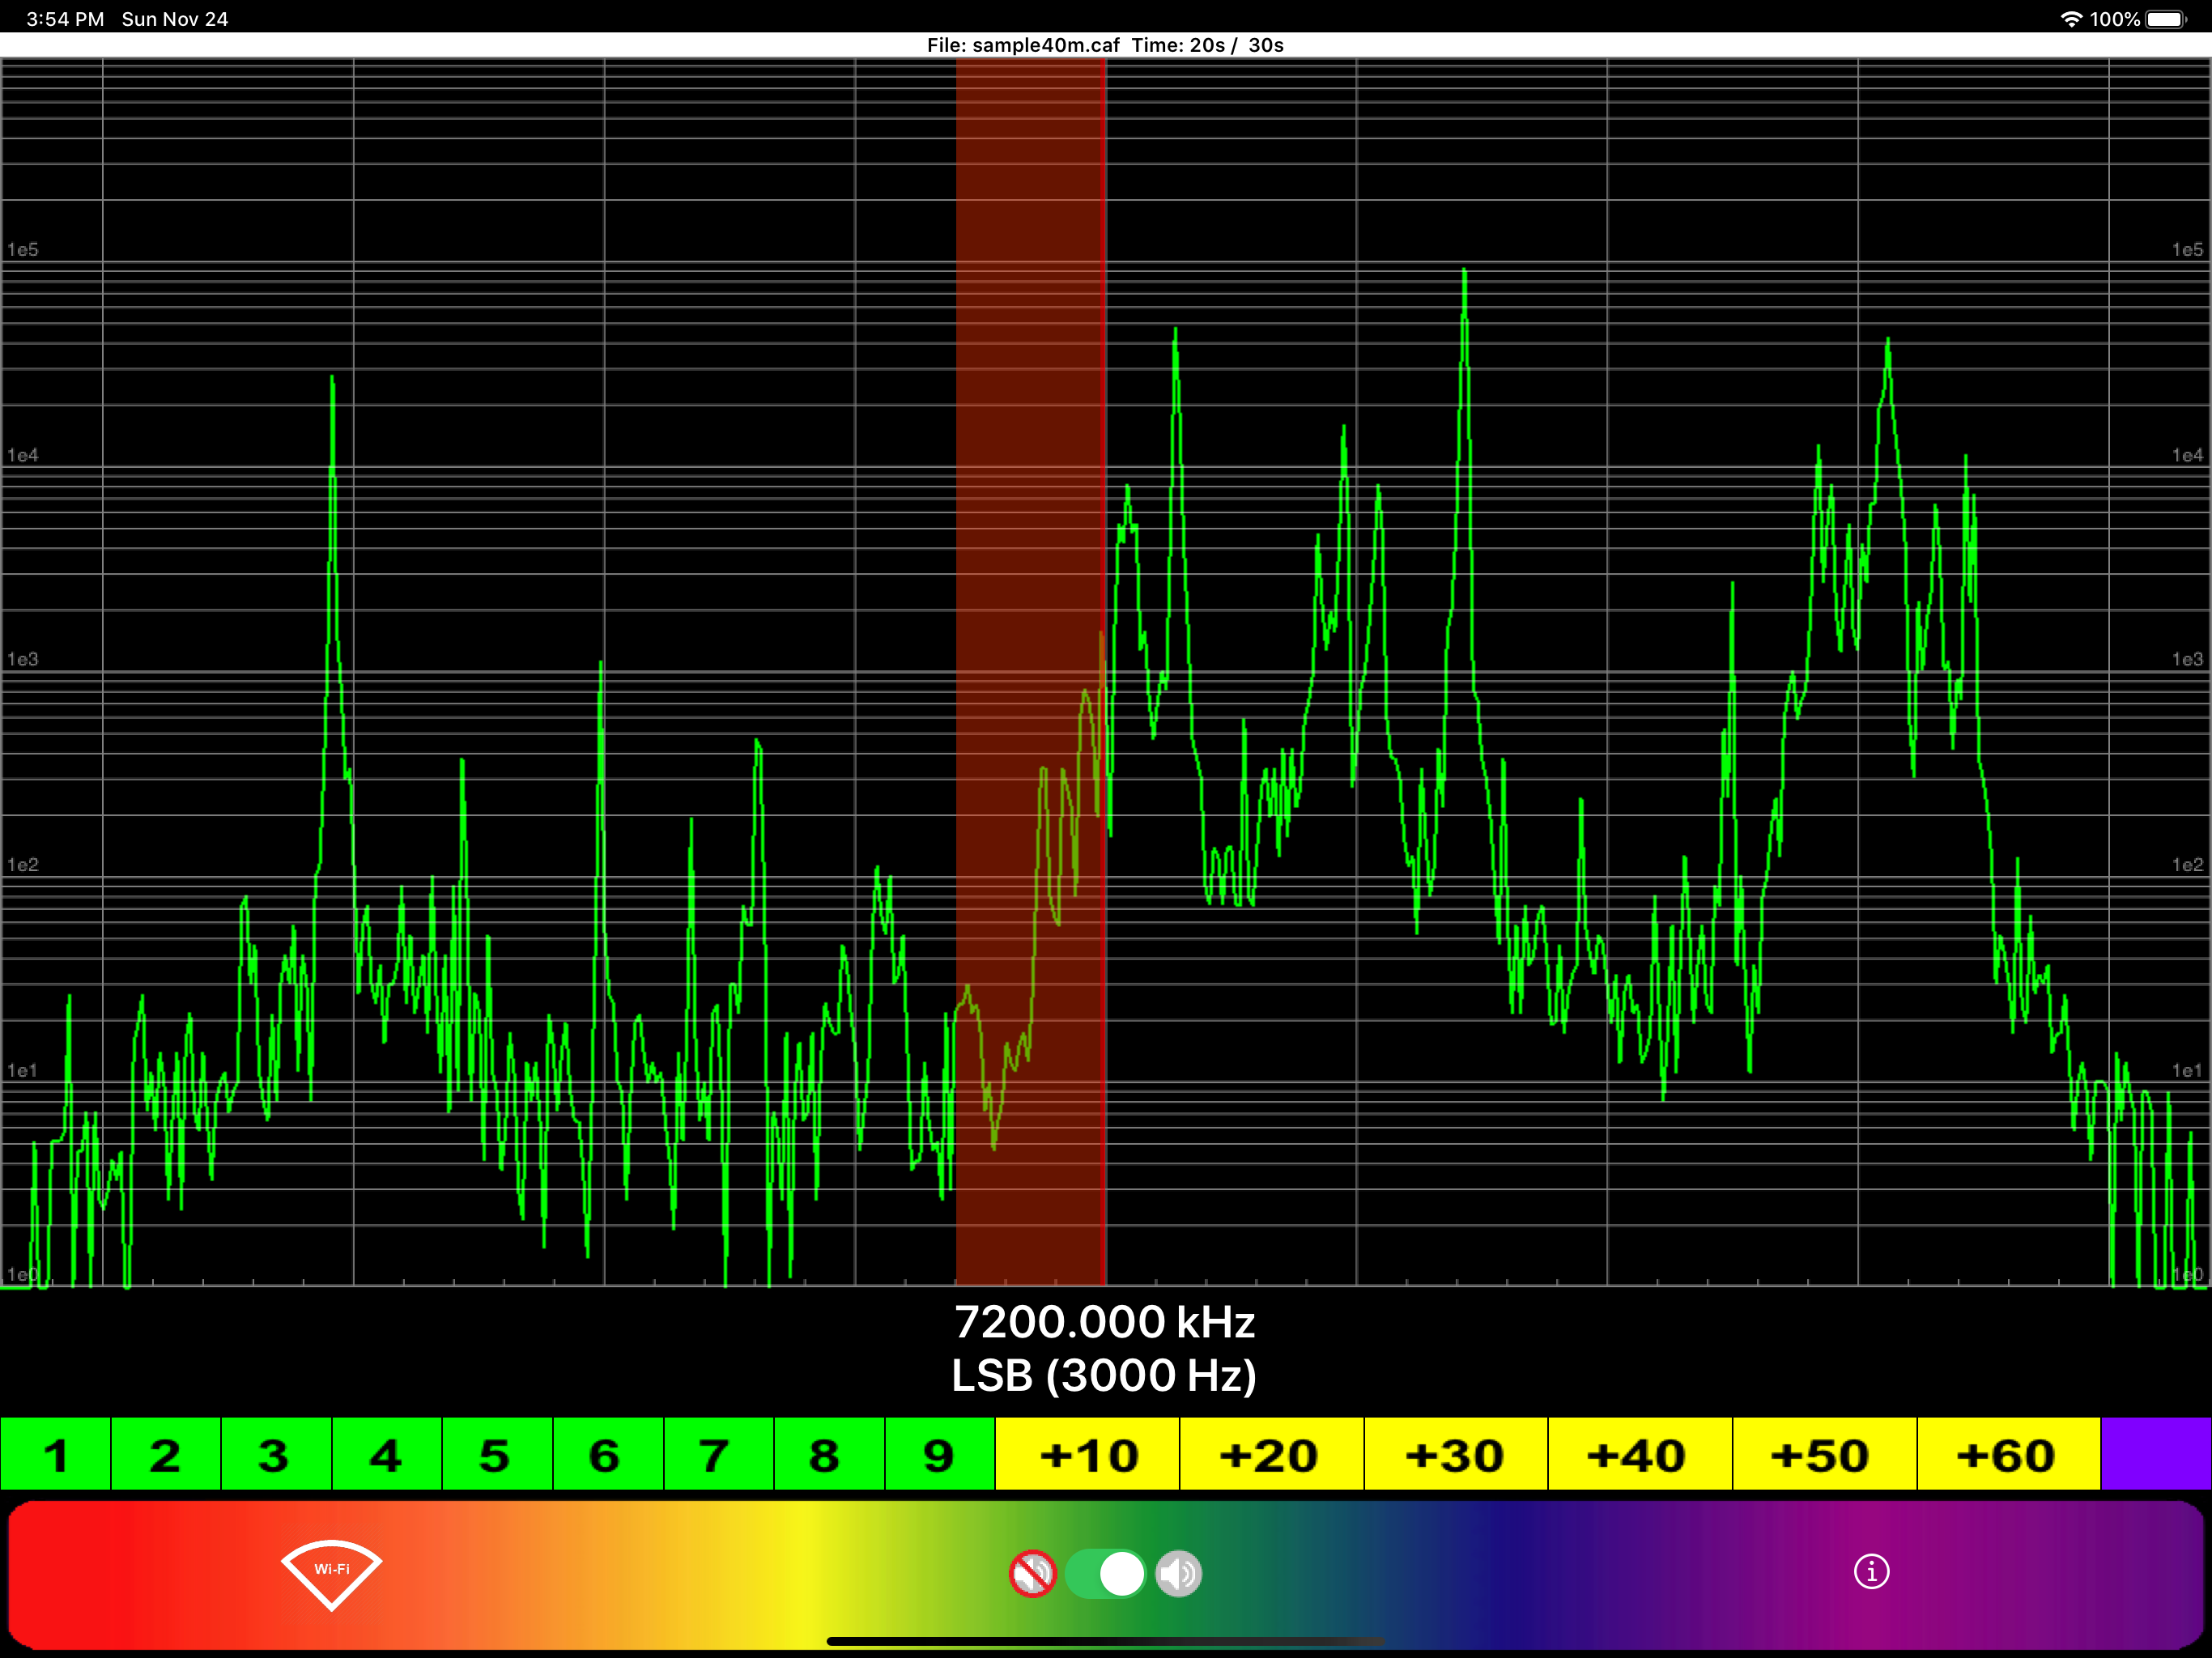The image size is (2212, 1658).
Task: Click the purple meter end segment
Action: pos(2156,1454)
